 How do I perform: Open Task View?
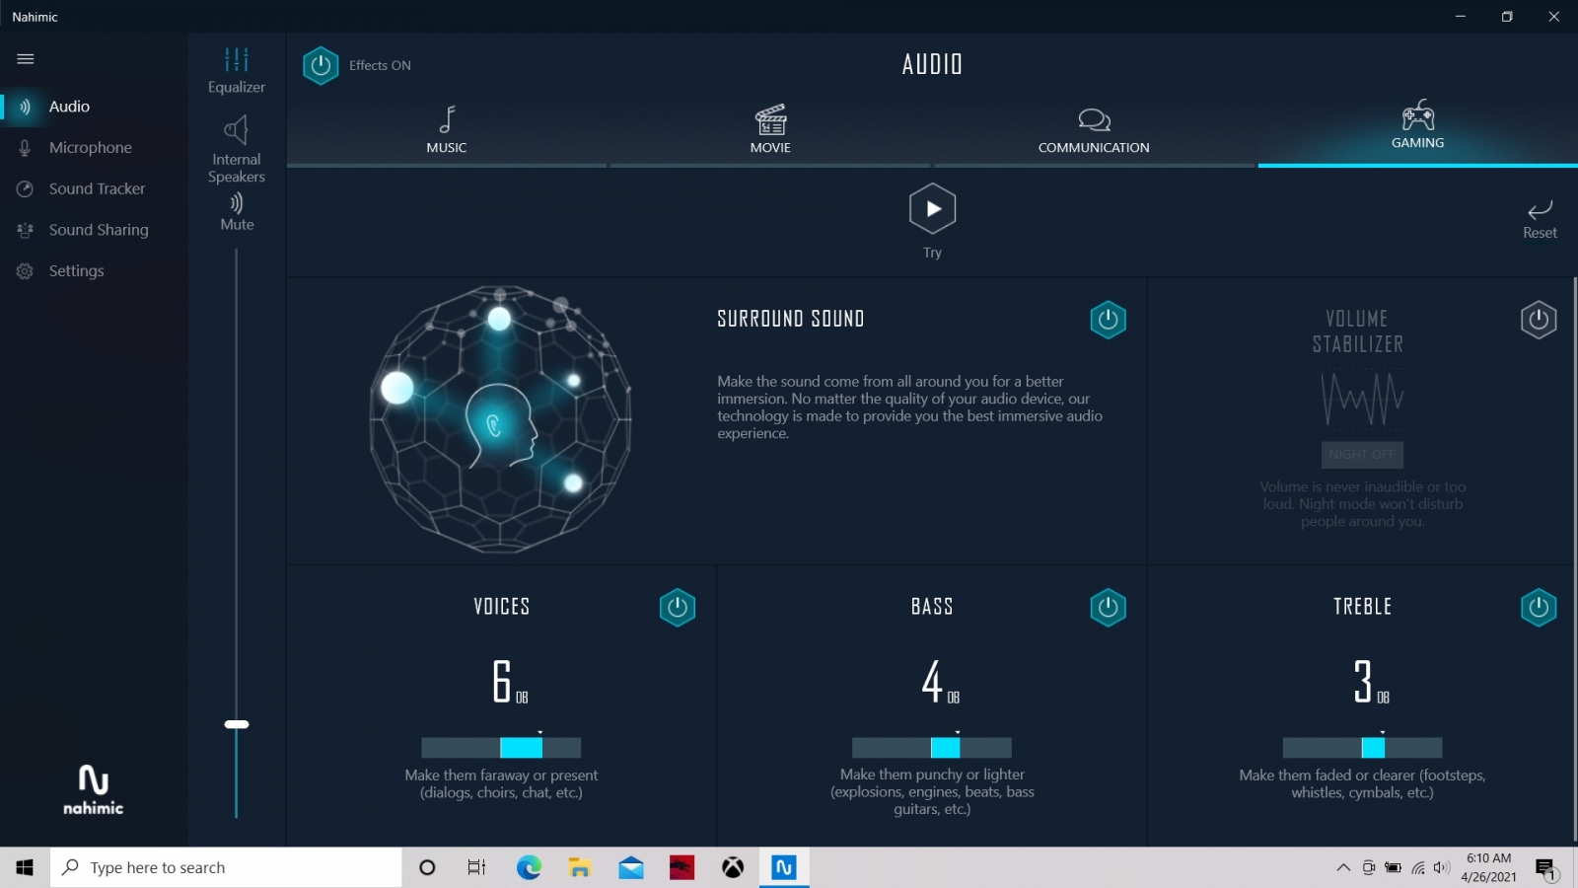[476, 867]
